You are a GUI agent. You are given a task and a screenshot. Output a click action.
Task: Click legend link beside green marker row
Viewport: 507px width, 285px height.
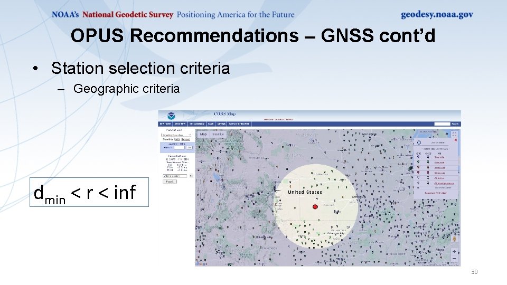click(x=439, y=163)
